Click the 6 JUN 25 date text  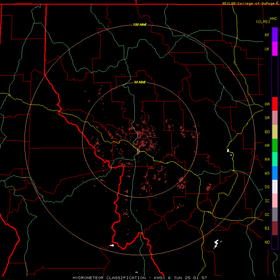coord(180,278)
